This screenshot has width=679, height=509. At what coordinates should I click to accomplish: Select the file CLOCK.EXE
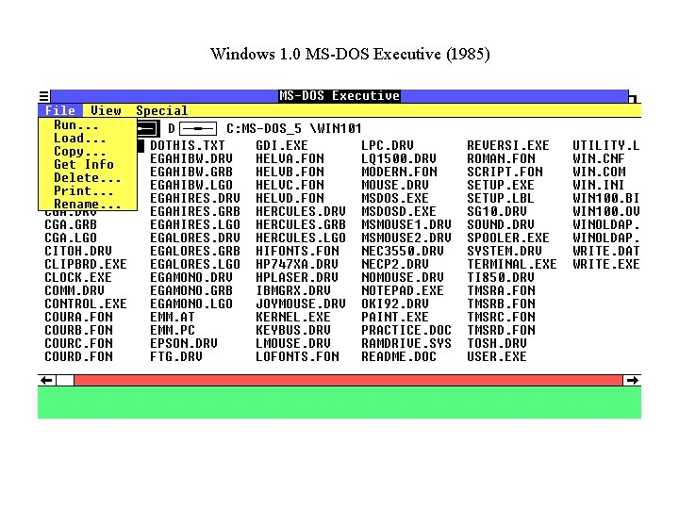coord(78,277)
